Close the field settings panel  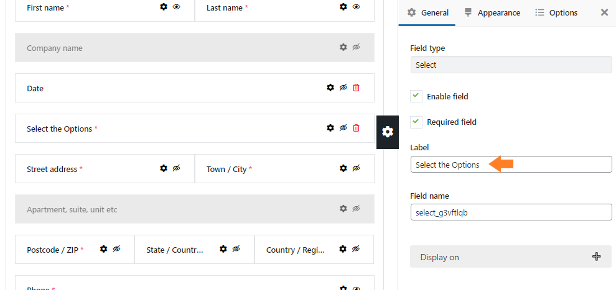coord(605,12)
